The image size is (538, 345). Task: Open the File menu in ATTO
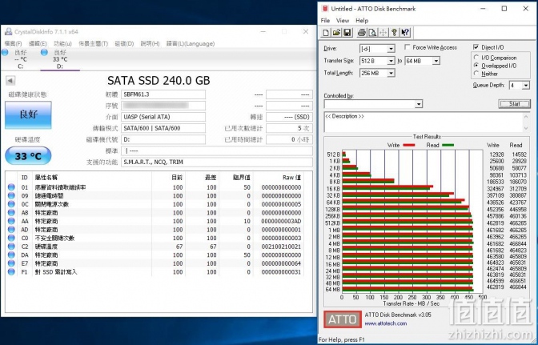(325, 21)
